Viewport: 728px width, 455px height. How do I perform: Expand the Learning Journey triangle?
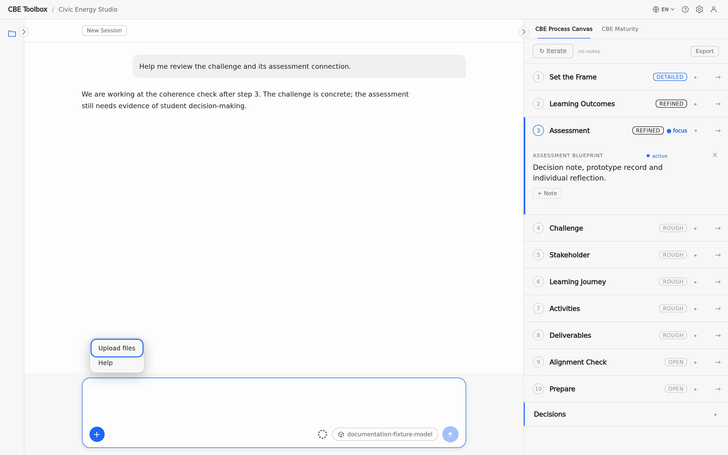pyautogui.click(x=695, y=282)
